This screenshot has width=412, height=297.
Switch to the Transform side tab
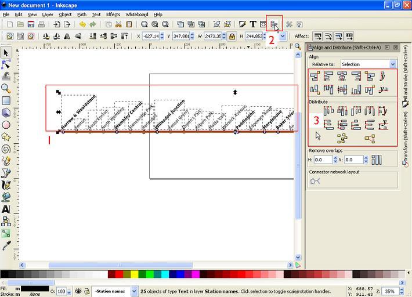pyautogui.click(x=406, y=139)
